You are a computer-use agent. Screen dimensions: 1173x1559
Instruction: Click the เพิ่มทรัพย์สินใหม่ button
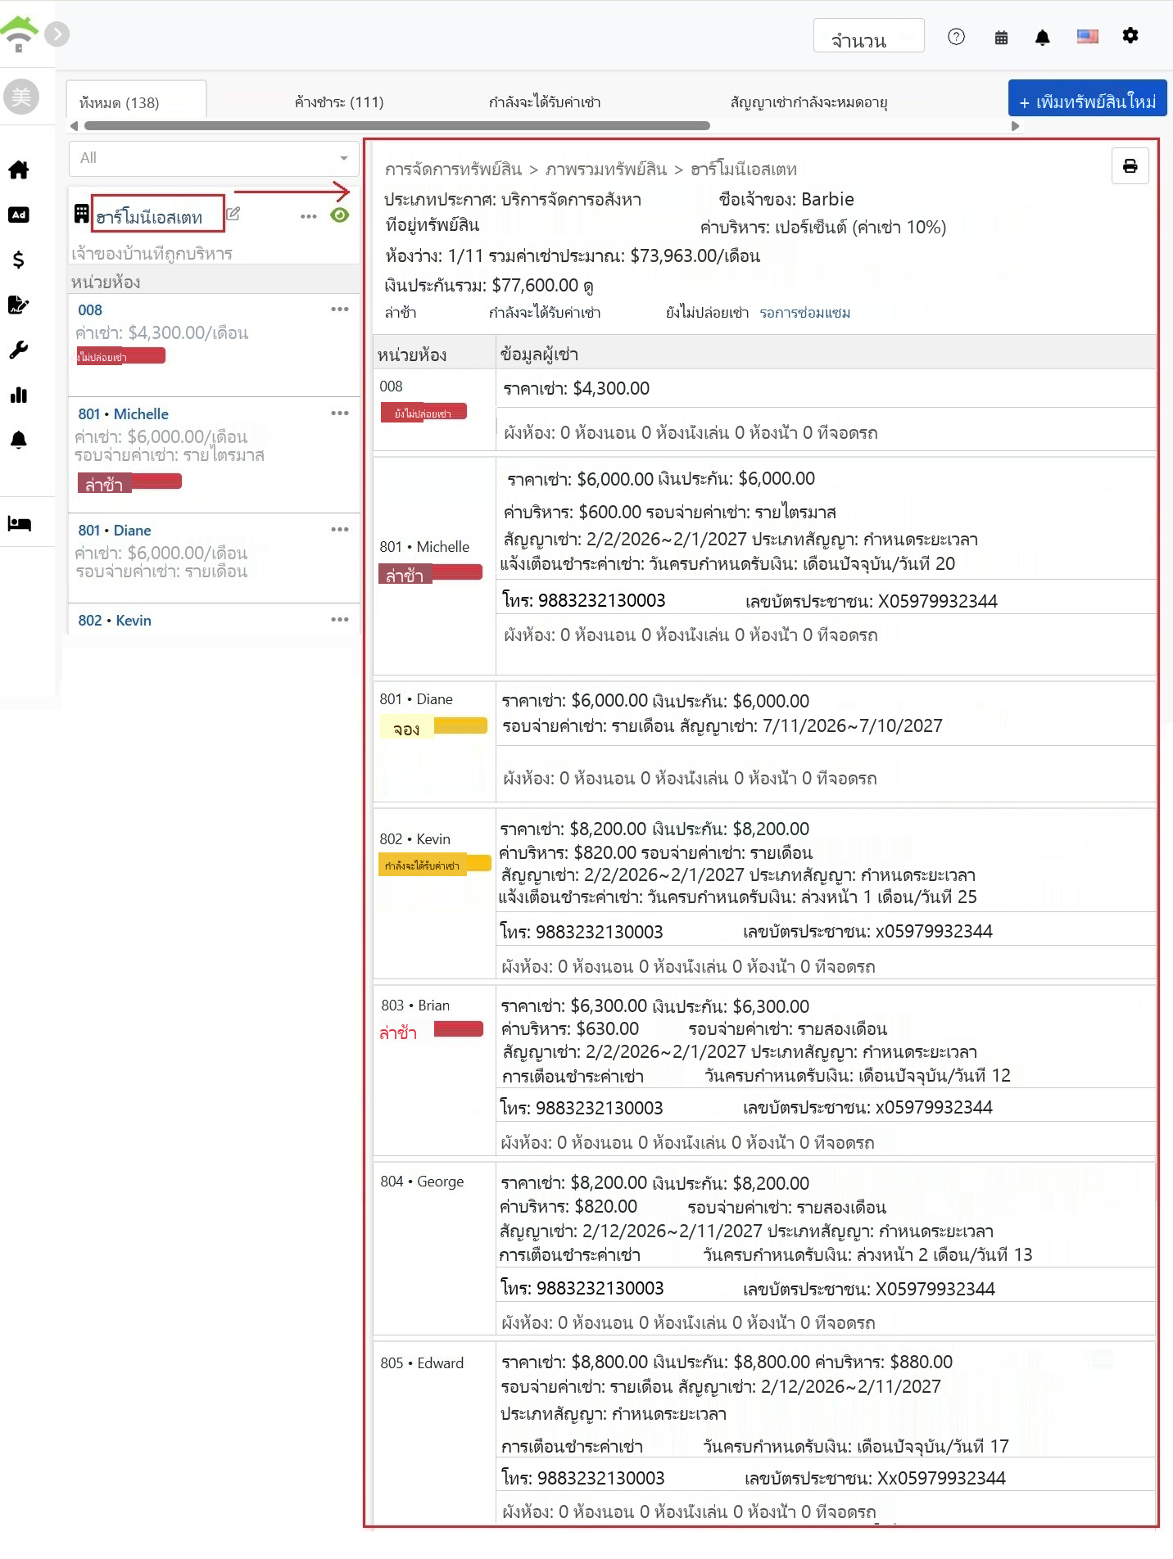(x=1087, y=98)
